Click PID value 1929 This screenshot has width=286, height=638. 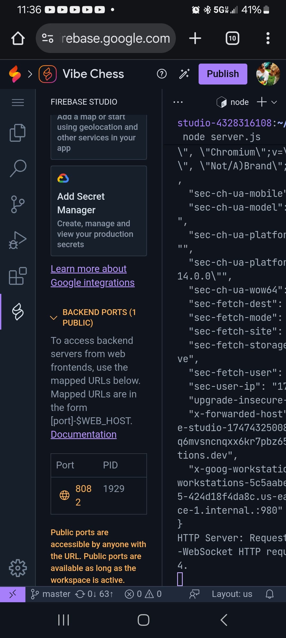[114, 489]
